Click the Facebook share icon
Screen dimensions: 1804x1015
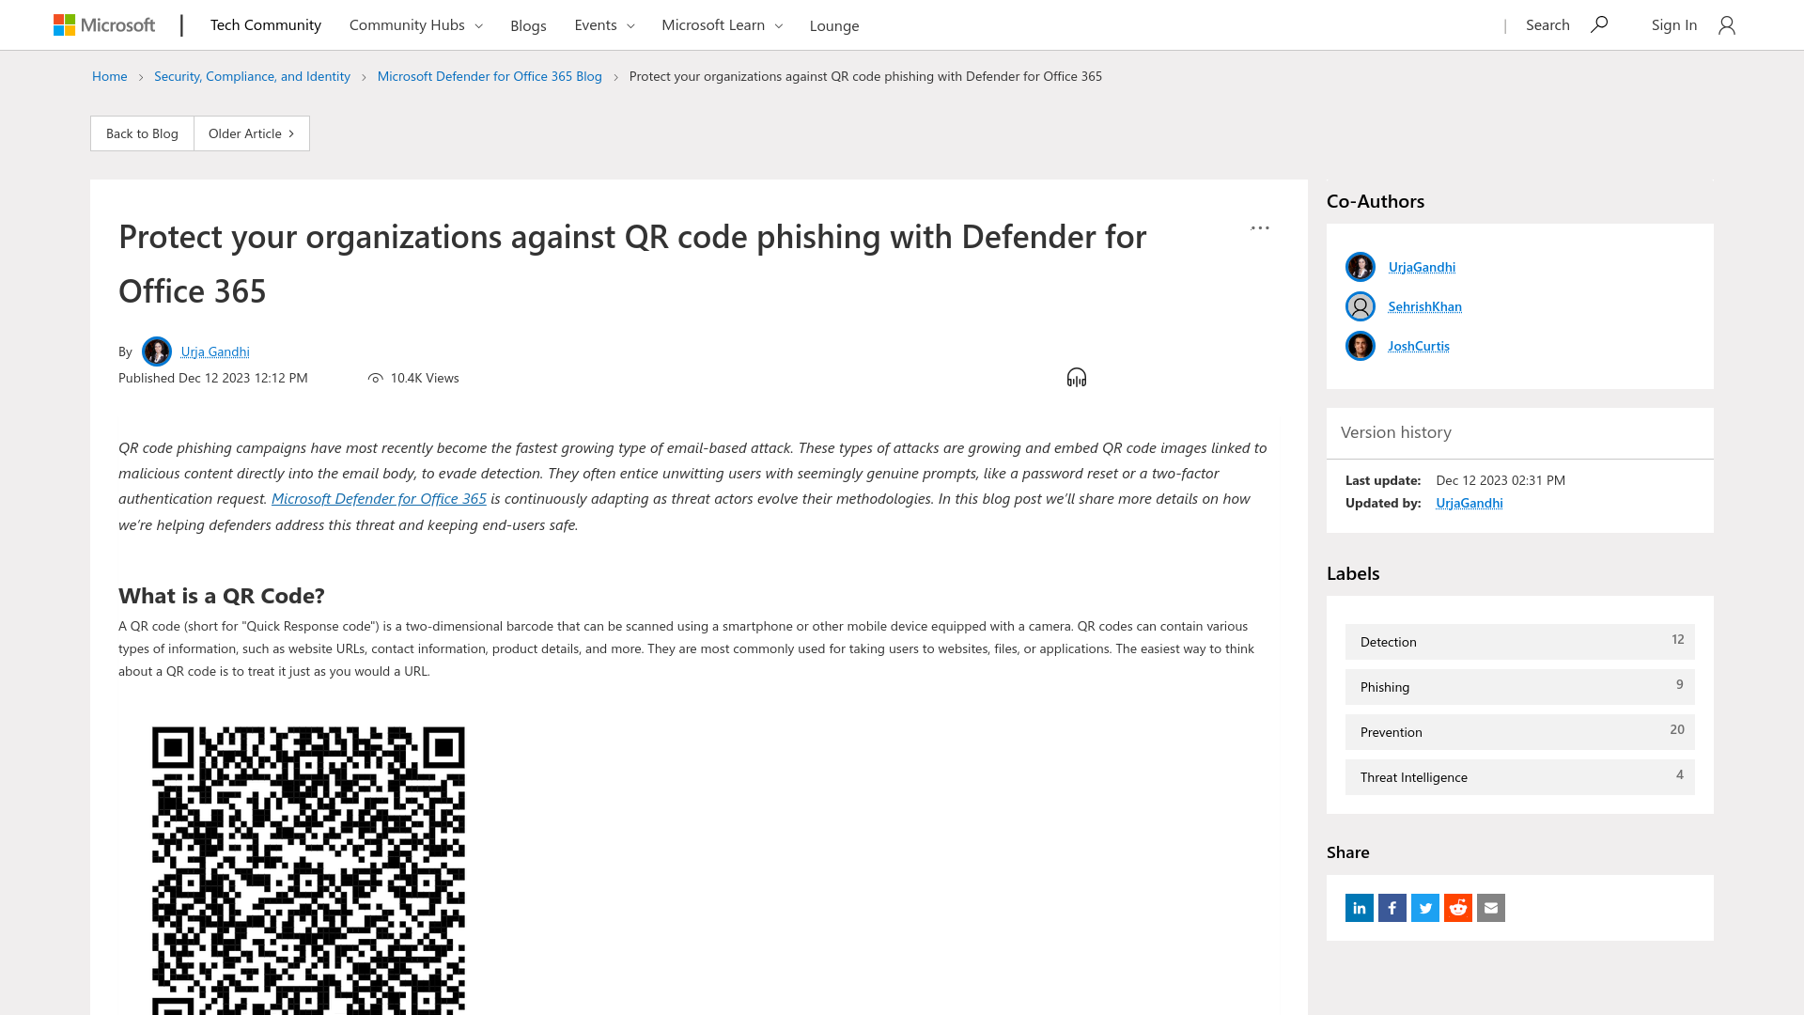tap(1392, 907)
